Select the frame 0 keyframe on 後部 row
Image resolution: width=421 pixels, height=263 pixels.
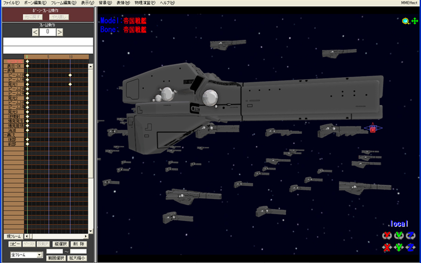coord(27,140)
